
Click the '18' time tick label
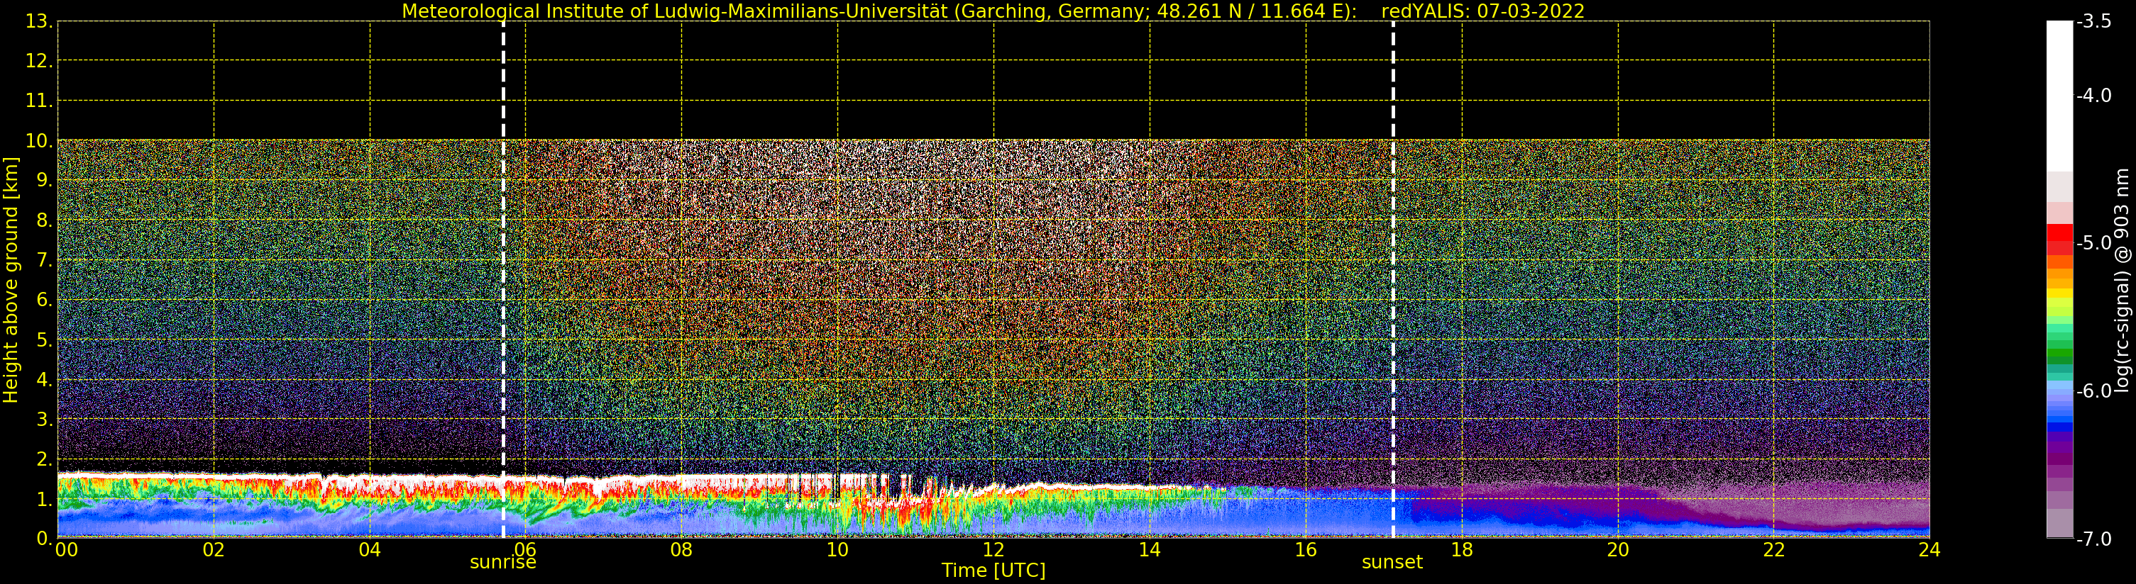[1462, 549]
